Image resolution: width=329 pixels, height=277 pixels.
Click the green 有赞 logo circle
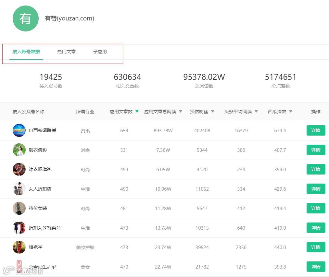click(x=26, y=18)
